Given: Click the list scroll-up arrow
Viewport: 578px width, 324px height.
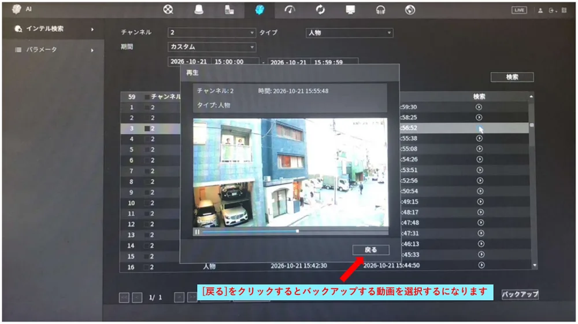Looking at the screenshot, I should (531, 97).
